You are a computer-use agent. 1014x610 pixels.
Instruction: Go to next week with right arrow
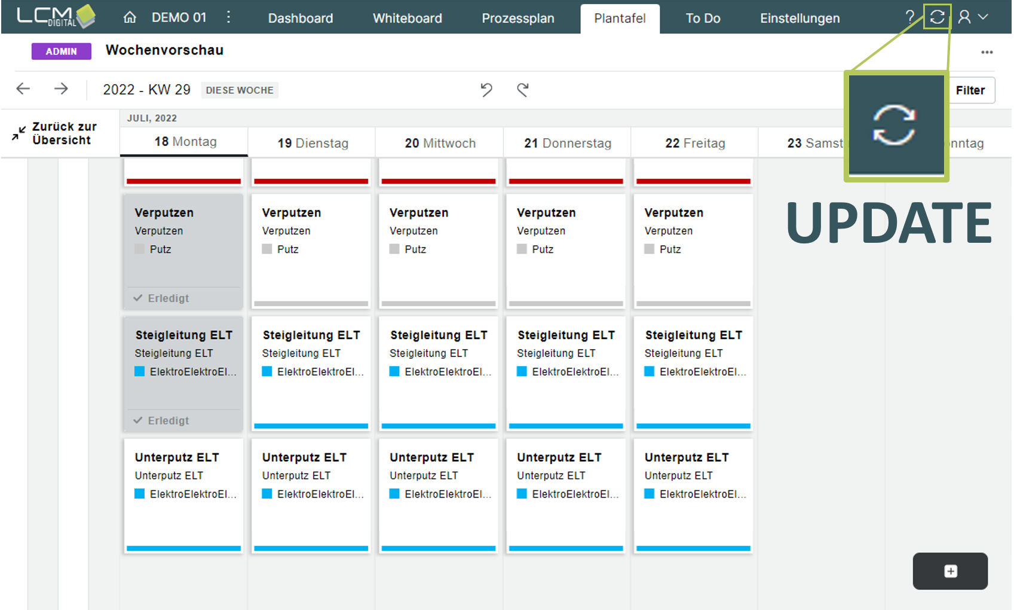[x=61, y=89]
